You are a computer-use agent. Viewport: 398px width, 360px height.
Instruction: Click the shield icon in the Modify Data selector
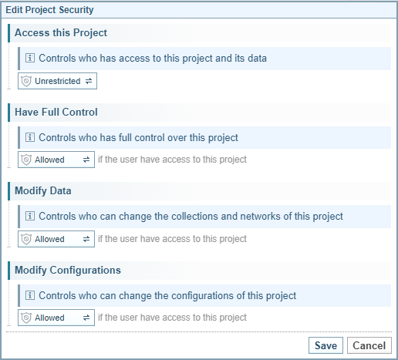(x=26, y=239)
